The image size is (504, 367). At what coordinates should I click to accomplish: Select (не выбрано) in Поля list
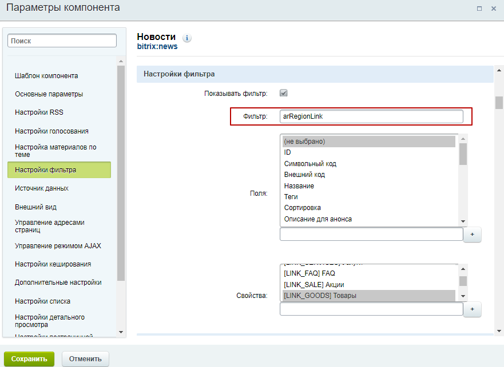pos(369,142)
